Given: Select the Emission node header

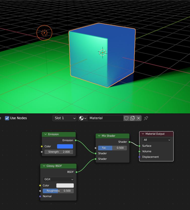Looking at the screenshot, I should [59, 134].
